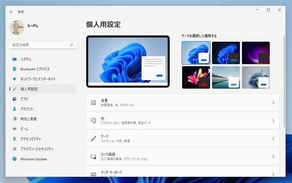This screenshot has width=292, height=183.
Task: Click the タッチ キーボード keyboard icon
Action: [x=93, y=174]
